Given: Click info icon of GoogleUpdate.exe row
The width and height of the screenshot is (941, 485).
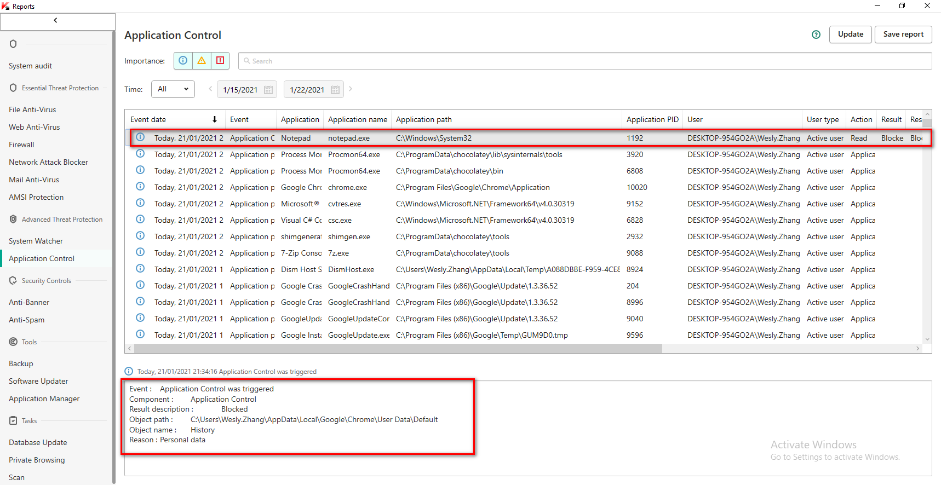Looking at the screenshot, I should [x=140, y=334].
